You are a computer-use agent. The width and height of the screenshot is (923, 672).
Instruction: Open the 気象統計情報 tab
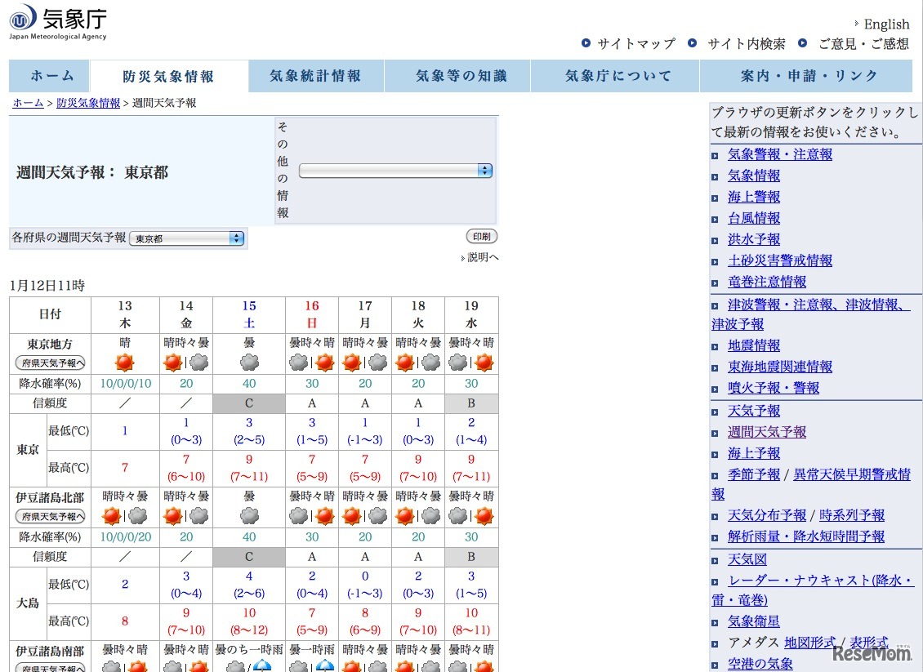click(x=315, y=76)
